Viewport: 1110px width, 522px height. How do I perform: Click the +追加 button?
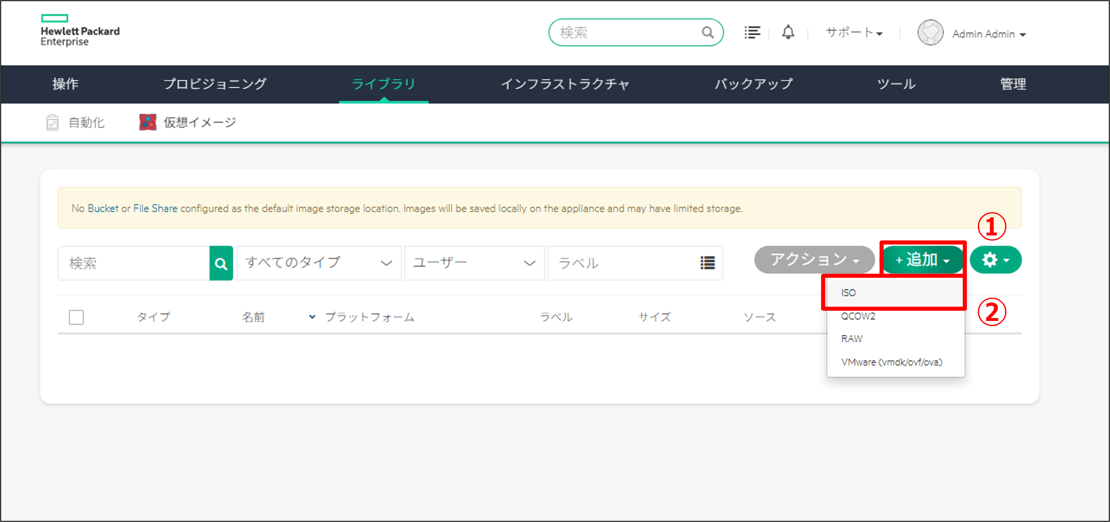click(x=922, y=260)
